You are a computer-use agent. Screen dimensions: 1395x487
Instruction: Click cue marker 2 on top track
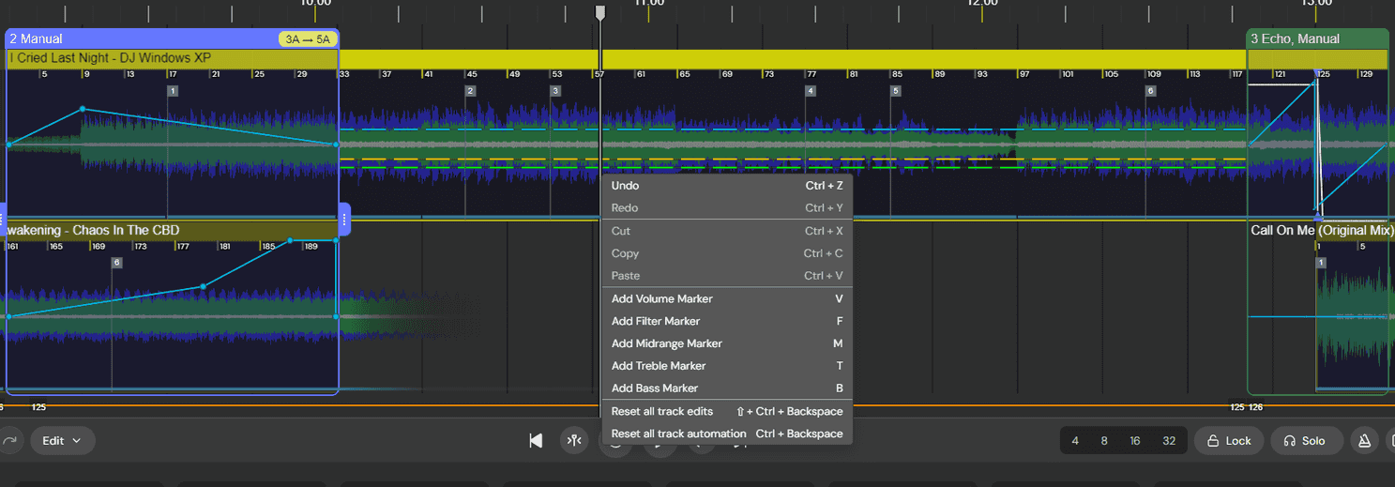click(x=471, y=91)
